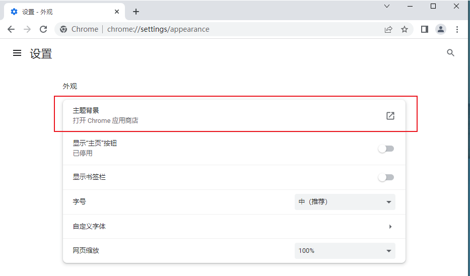The height and width of the screenshot is (276, 470).
Task: Open the side panel icon
Action: point(425,29)
